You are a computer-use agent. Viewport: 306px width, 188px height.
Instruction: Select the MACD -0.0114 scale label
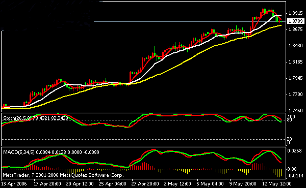point(295,176)
